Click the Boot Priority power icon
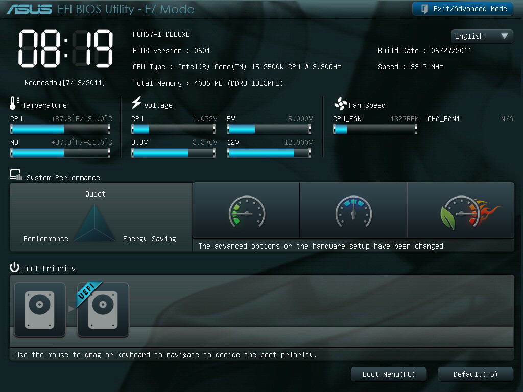The width and height of the screenshot is (523, 392). (14, 267)
